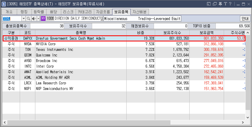Image resolution: width=252 pixels, height=127 pixels.
Task: Click the scroll down arrow of vertical scrollbar
Action: (x=248, y=118)
